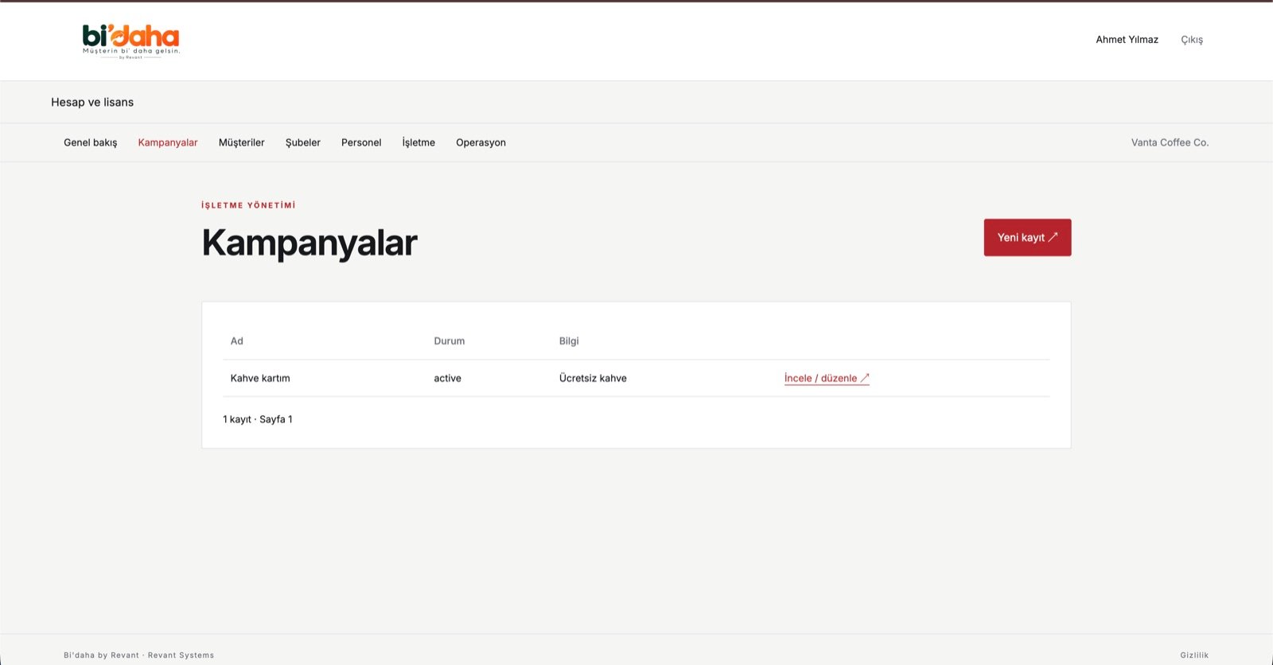
Task: Open Hesap ve lisans section
Action: click(x=92, y=102)
